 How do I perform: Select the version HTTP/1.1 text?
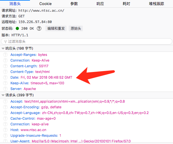click(20, 35)
